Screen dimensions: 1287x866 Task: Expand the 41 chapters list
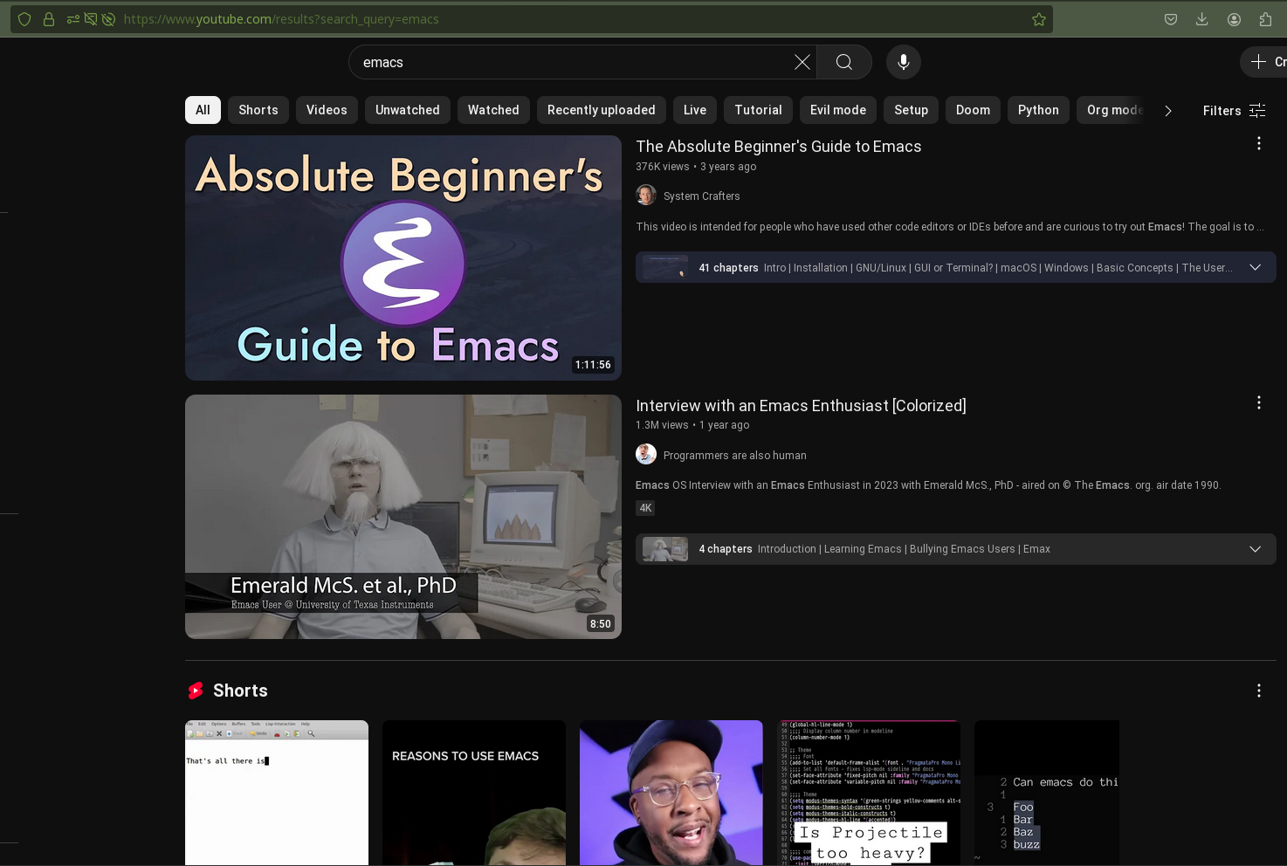click(1255, 268)
